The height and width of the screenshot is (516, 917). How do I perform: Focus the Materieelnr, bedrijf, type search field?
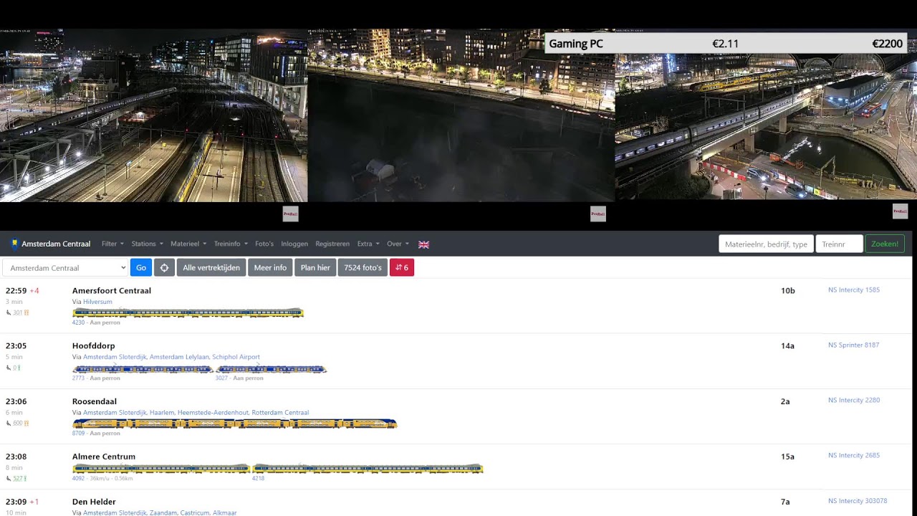click(766, 244)
